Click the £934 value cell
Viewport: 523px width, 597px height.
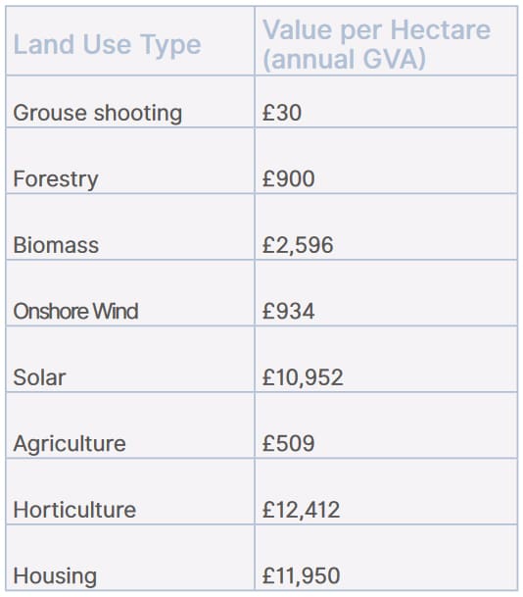[288, 311]
